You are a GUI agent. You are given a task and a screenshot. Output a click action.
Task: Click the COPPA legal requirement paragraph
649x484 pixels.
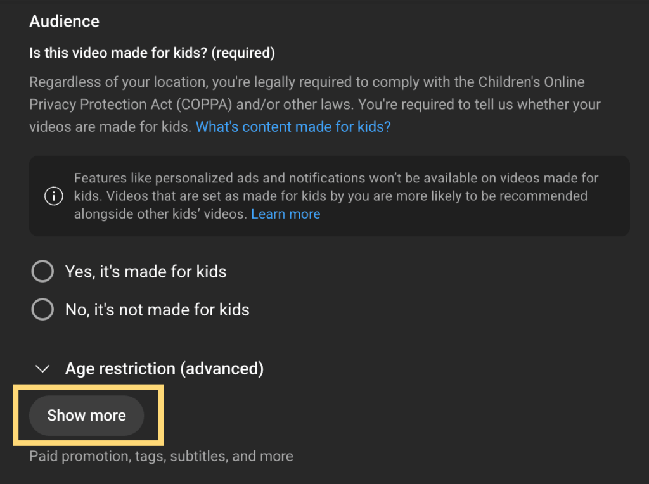pyautogui.click(x=314, y=105)
